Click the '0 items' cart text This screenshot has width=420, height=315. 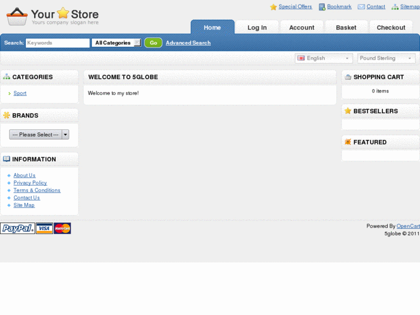pyautogui.click(x=380, y=91)
